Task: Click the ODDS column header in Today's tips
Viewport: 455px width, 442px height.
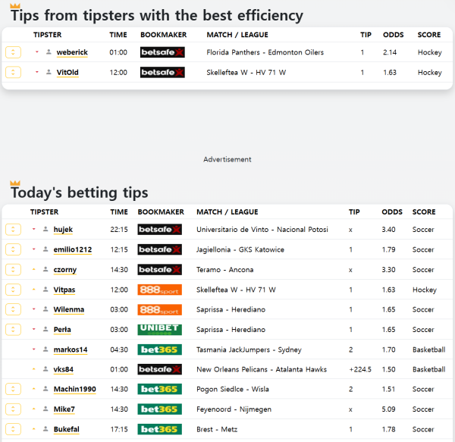Action: [x=392, y=212]
